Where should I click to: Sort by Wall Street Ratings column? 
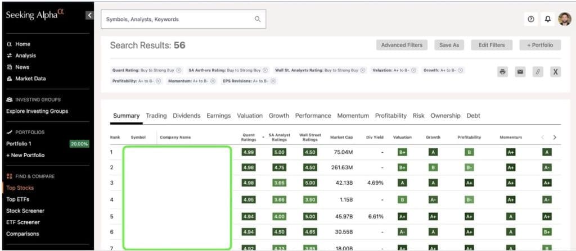[310, 137]
